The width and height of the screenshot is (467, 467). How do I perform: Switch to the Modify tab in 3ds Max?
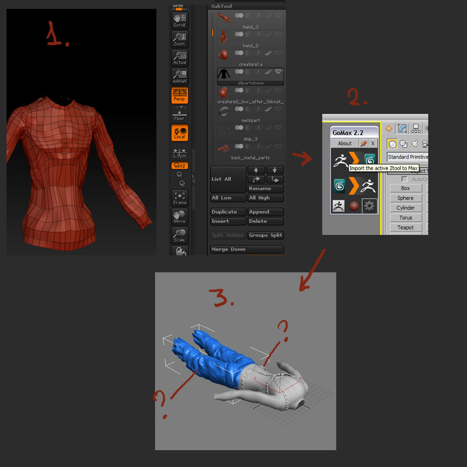coord(402,128)
